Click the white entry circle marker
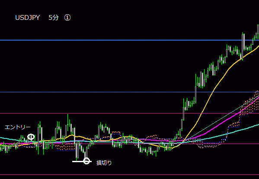Image resolution: width=259 pixels, height=179 pixels. pyautogui.click(x=31, y=137)
